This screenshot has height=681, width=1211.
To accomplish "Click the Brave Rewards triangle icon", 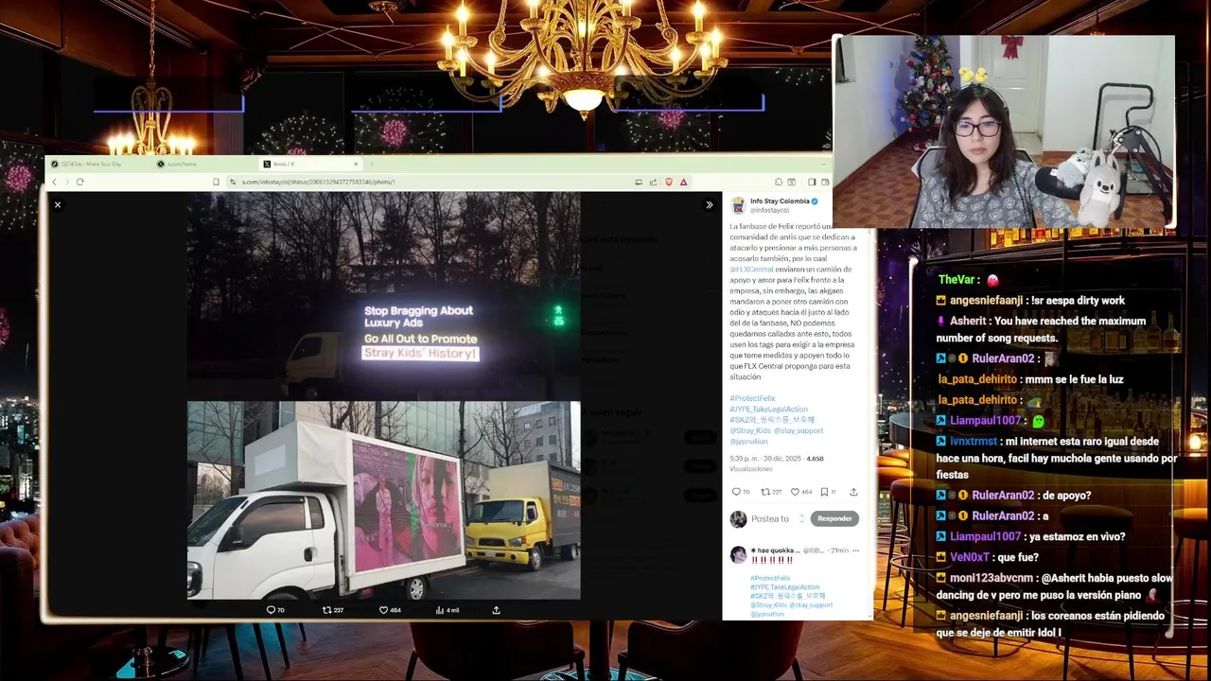I will tap(683, 182).
